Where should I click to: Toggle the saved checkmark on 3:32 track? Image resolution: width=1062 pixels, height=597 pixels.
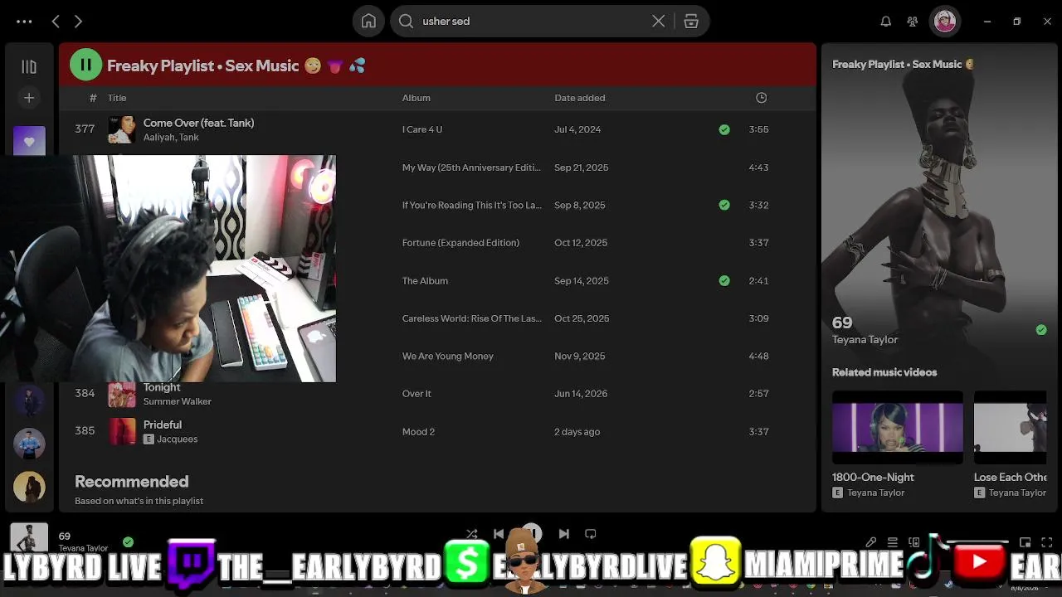pos(724,205)
